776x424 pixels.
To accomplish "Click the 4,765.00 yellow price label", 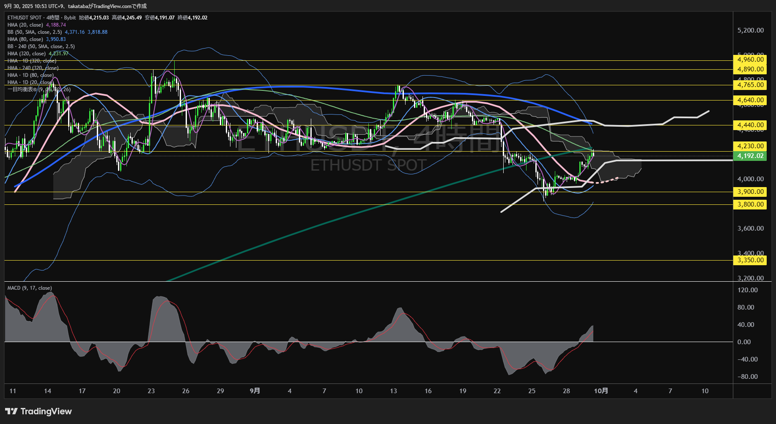I will tap(751, 85).
